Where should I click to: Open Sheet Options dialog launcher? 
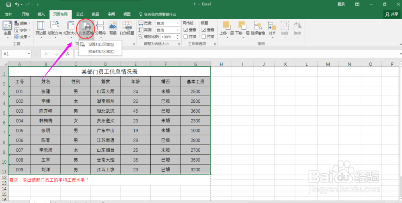click(x=215, y=44)
